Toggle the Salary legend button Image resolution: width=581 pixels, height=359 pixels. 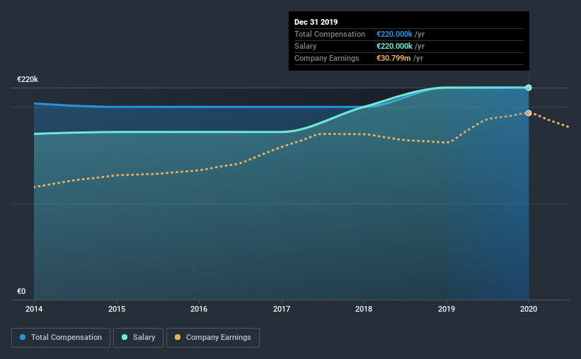[x=138, y=338]
